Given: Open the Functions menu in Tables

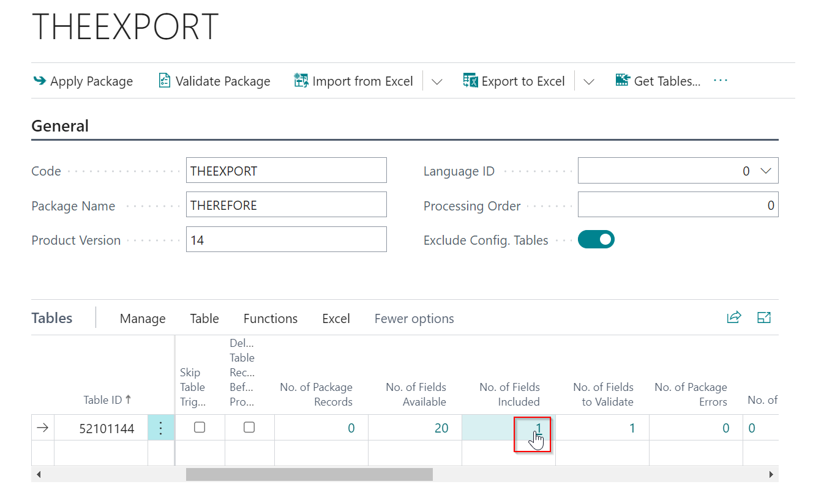Looking at the screenshot, I should 270,319.
